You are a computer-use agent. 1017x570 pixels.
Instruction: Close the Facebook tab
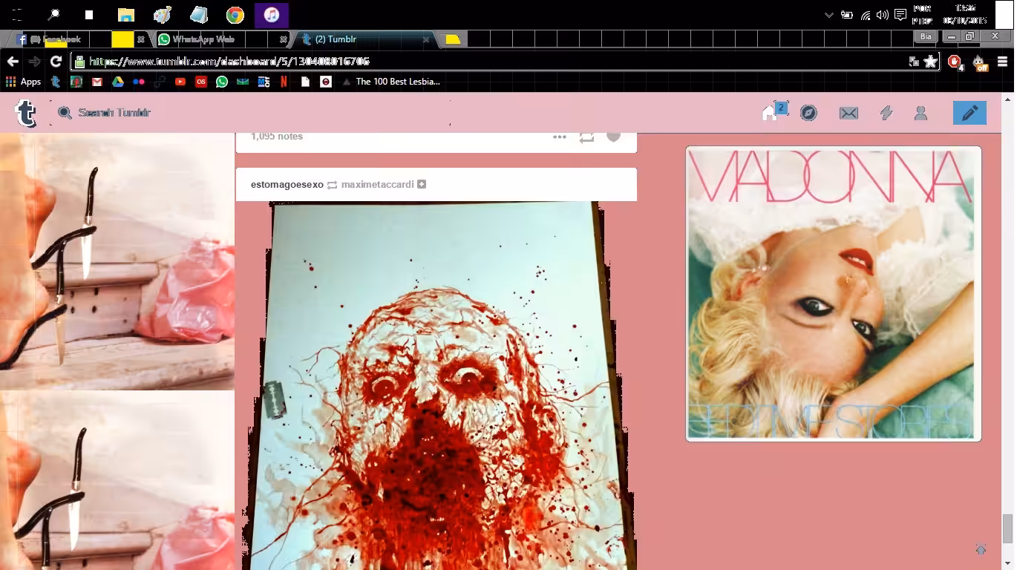[x=140, y=39]
